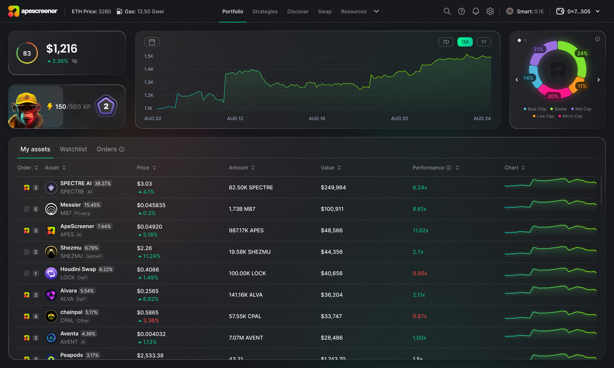Select the 7D chart range
The image size is (614, 368).
click(446, 42)
